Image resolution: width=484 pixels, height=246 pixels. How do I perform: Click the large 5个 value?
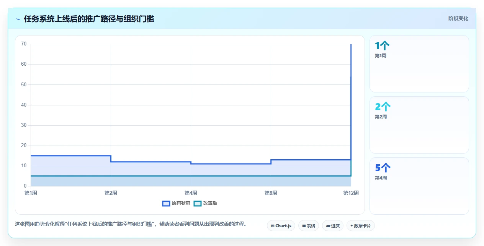click(x=383, y=168)
